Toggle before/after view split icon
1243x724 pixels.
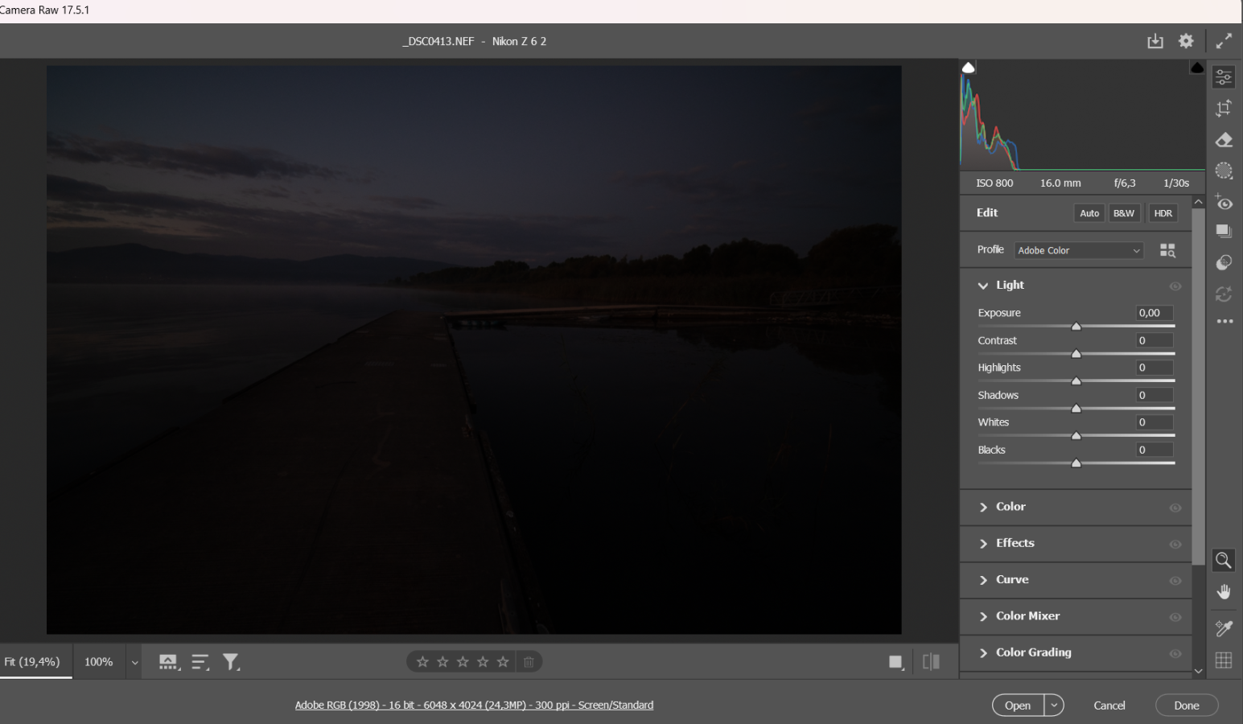(931, 661)
